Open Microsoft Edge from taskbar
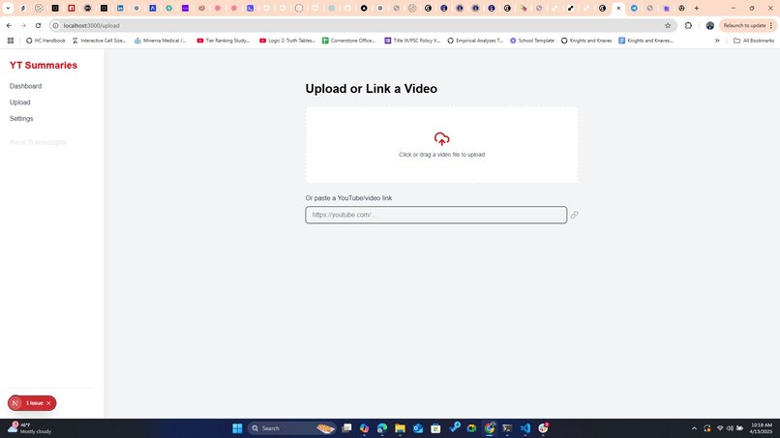This screenshot has height=438, width=780. coord(382,428)
